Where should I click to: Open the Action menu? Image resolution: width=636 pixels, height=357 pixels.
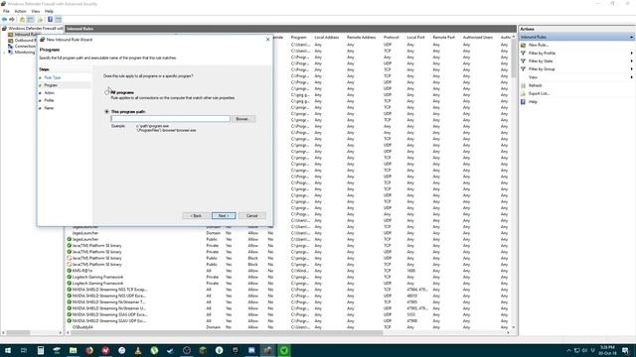pyautogui.click(x=20, y=11)
